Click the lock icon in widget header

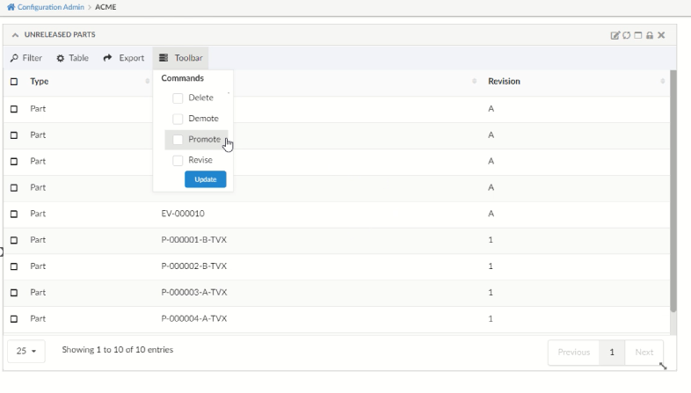[x=650, y=35]
